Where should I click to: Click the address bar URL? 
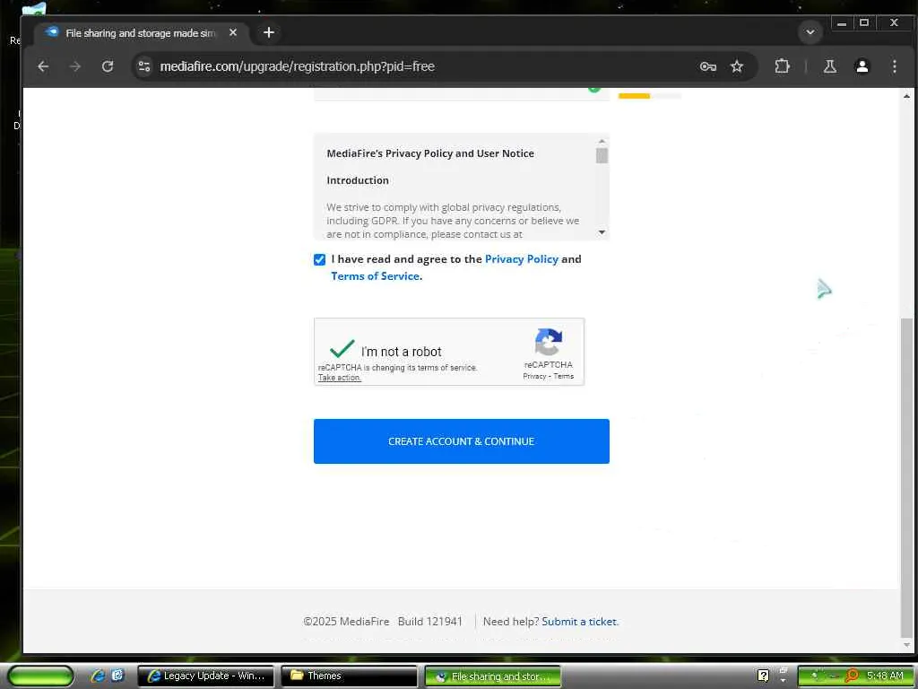pyautogui.click(x=298, y=66)
